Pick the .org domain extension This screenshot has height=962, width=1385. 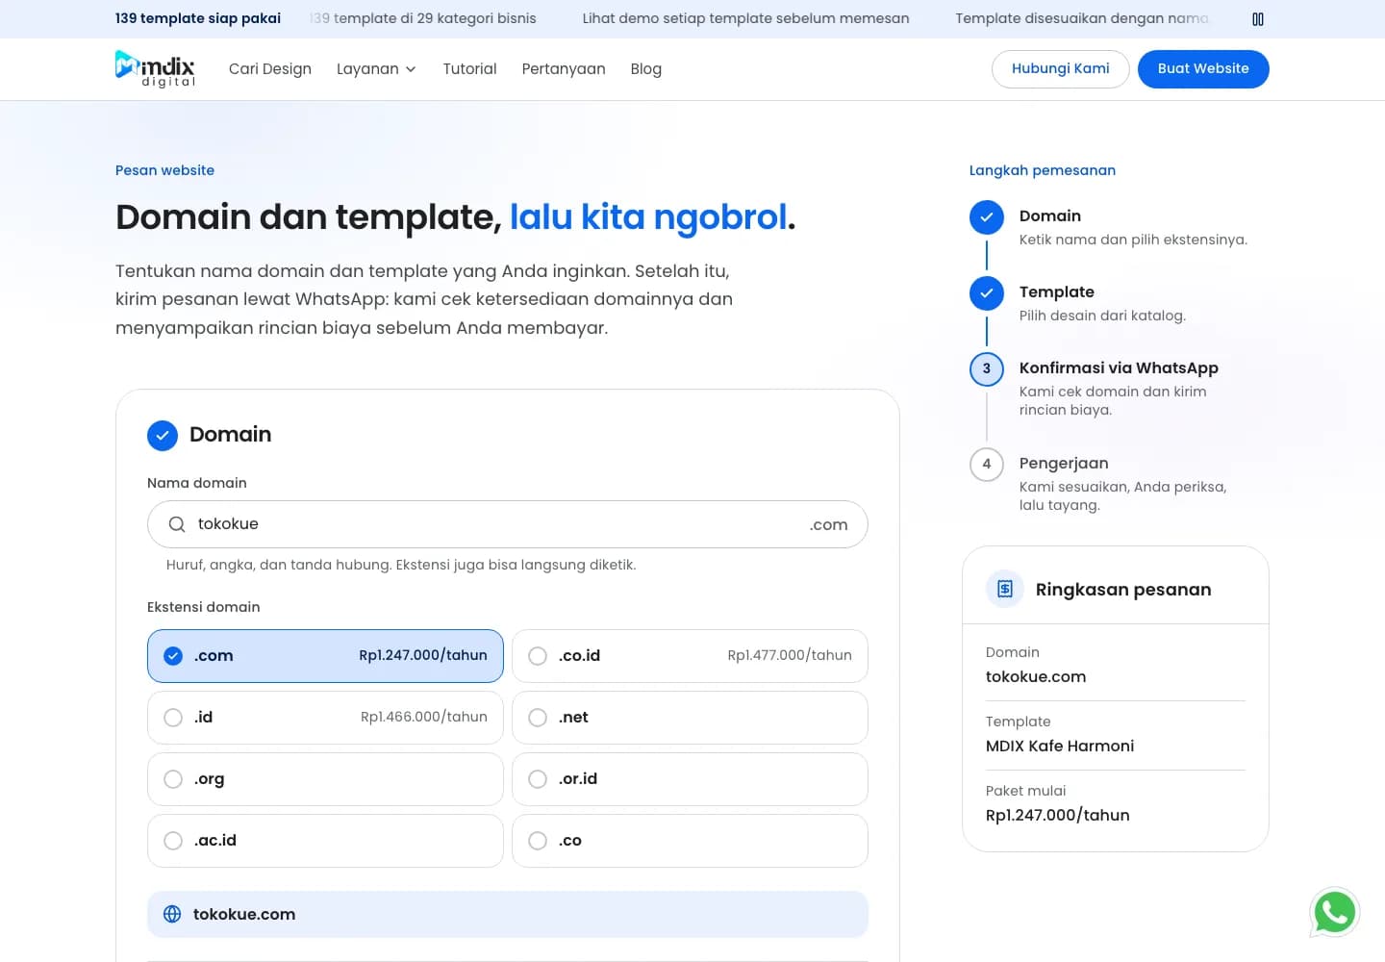click(325, 779)
